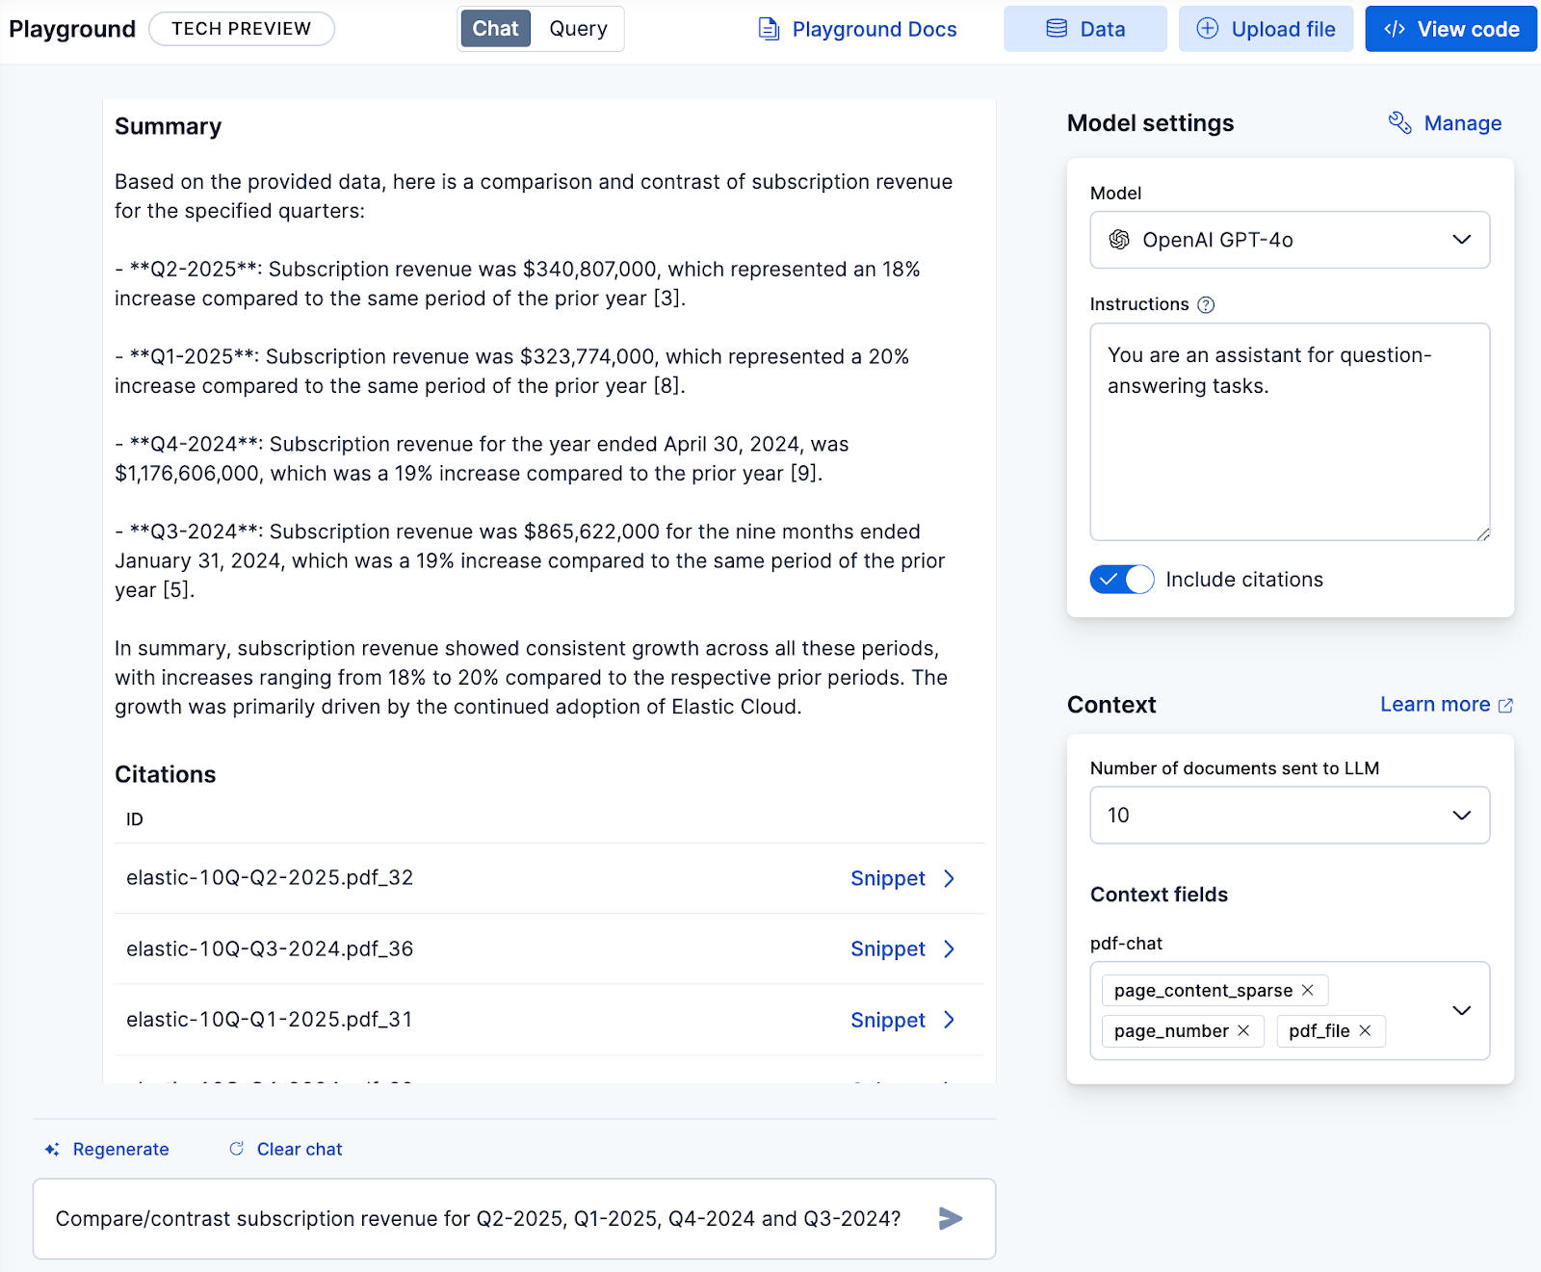Switch to the Query tab
The image size is (1541, 1272).
[x=578, y=29]
